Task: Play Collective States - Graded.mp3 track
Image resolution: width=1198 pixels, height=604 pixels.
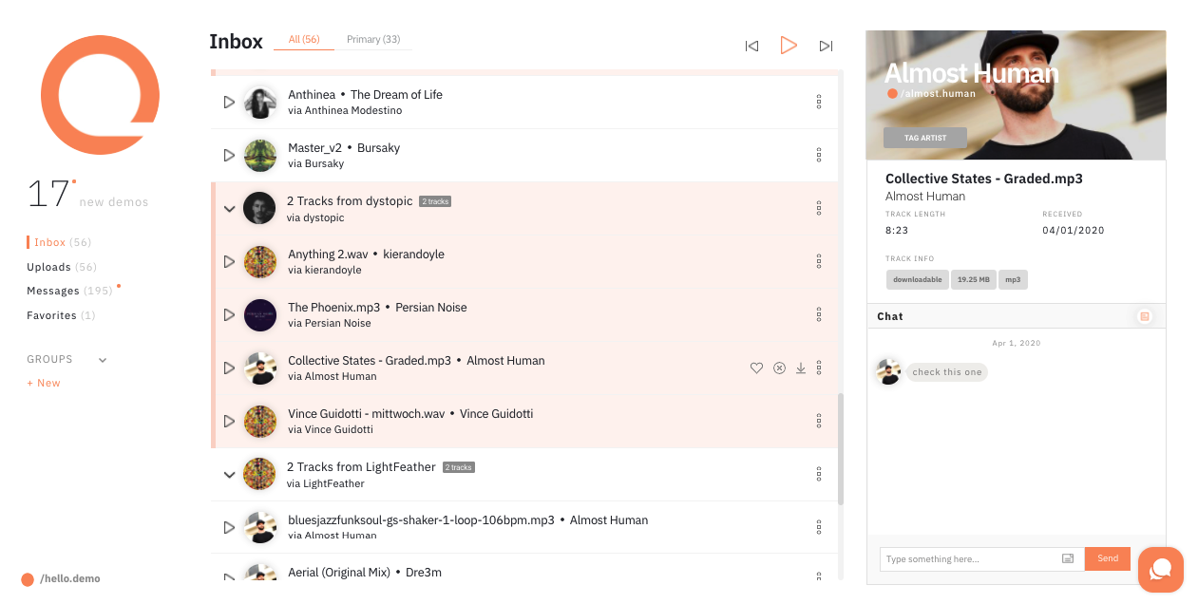Action: point(229,368)
